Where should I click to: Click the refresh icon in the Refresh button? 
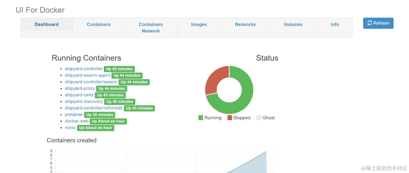click(369, 23)
